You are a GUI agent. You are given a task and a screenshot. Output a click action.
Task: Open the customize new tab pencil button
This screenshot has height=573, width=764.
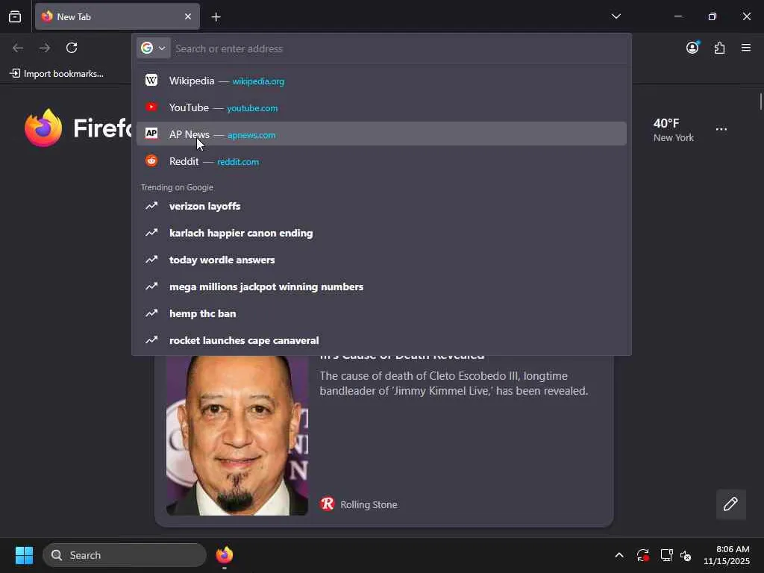(730, 504)
